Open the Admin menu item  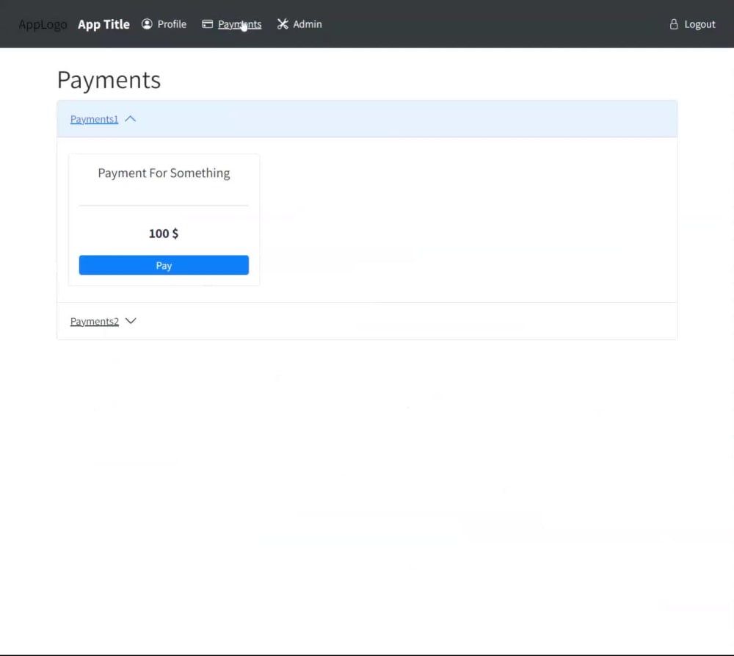[x=307, y=24]
